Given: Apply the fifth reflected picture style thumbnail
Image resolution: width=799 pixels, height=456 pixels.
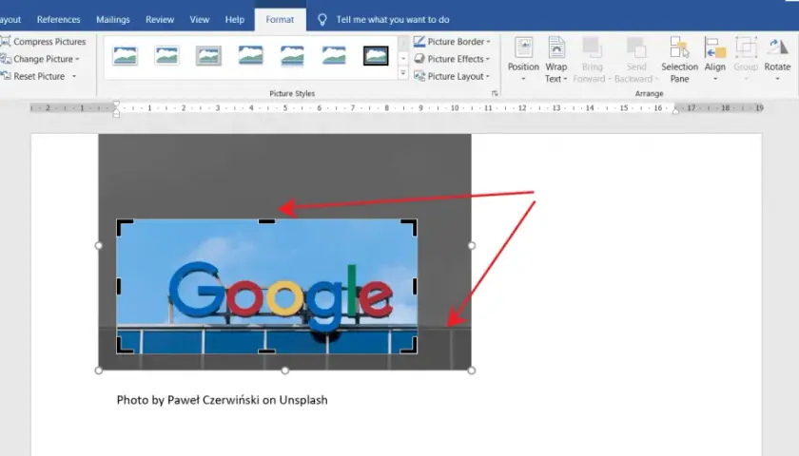Looking at the screenshot, I should pos(293,56).
